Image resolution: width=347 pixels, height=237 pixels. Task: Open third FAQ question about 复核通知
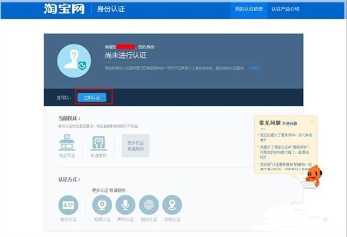286,167
